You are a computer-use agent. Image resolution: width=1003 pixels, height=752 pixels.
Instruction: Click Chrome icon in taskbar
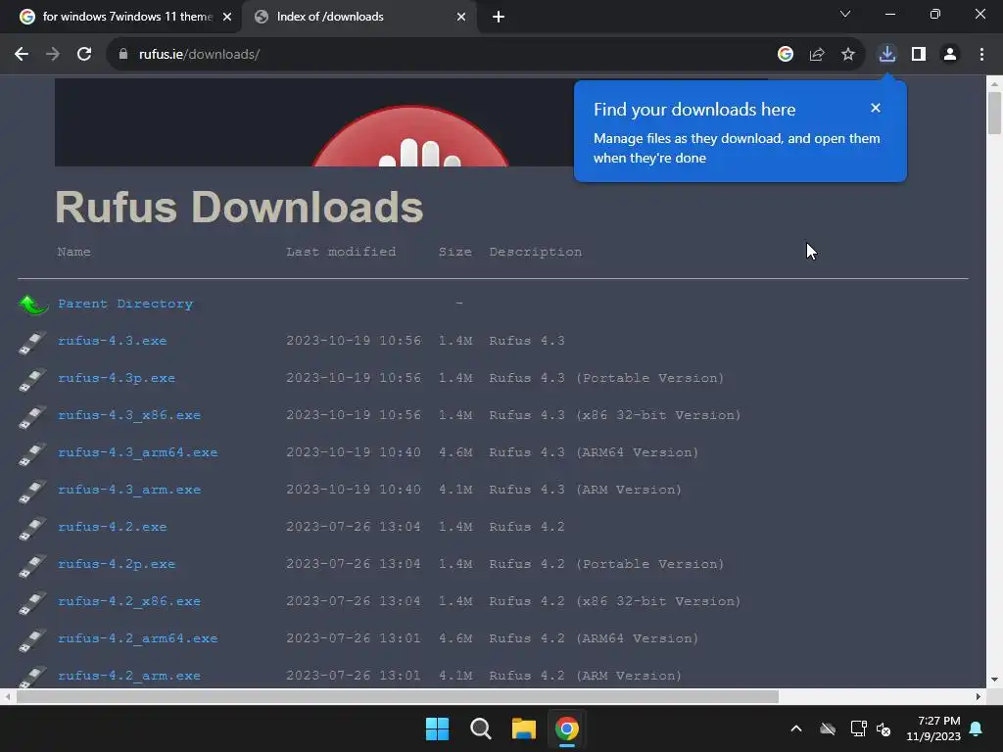pyautogui.click(x=566, y=728)
